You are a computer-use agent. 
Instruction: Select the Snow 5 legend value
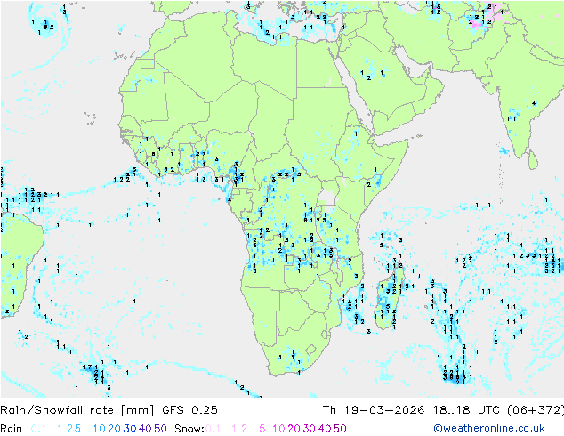pos(262,429)
